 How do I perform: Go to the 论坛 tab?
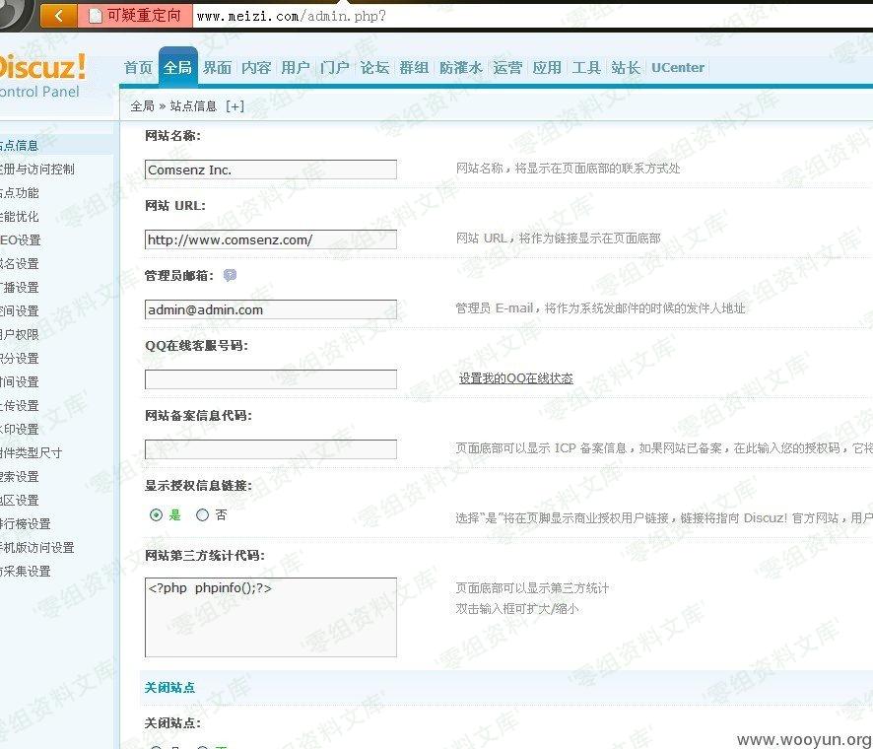(x=374, y=68)
